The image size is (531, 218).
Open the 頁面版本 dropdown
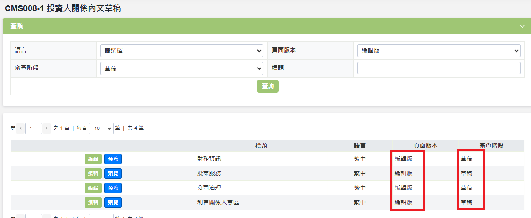pos(439,50)
